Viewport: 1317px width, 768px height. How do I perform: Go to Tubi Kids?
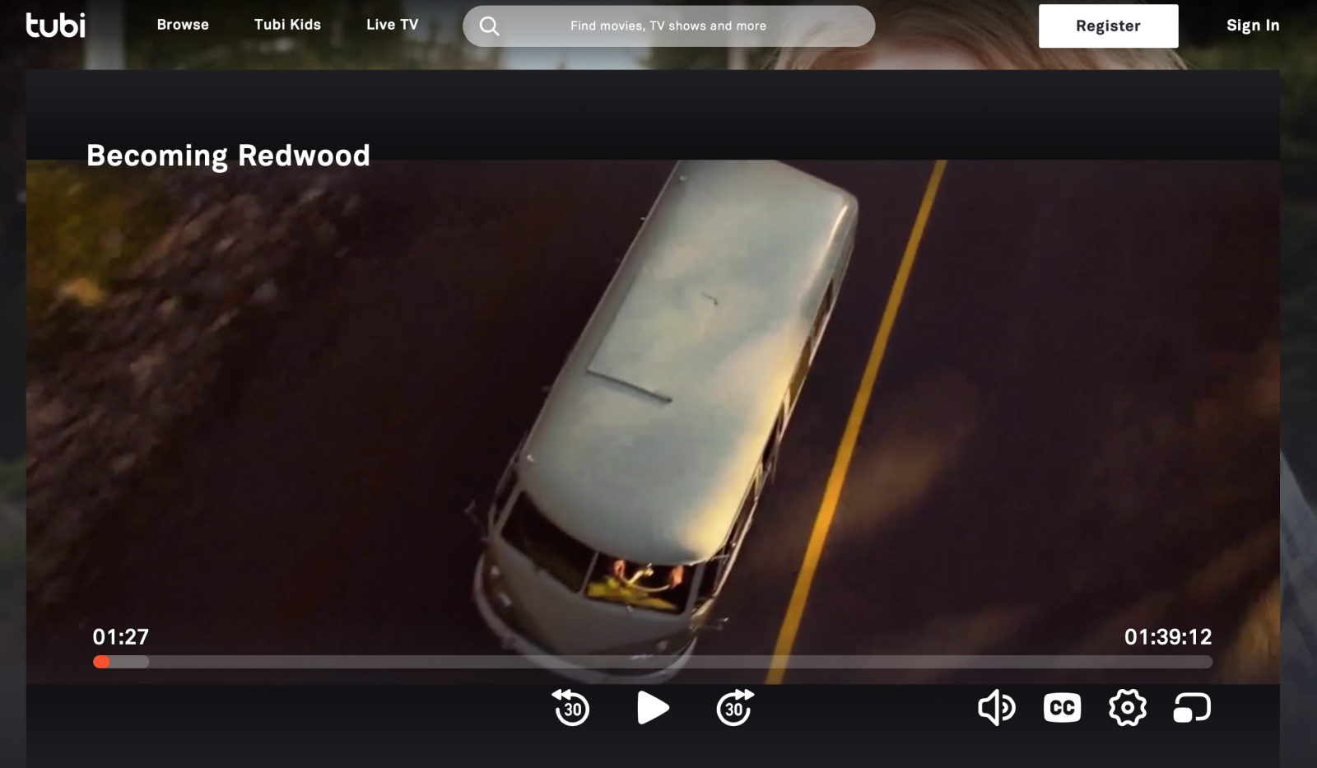pos(287,25)
